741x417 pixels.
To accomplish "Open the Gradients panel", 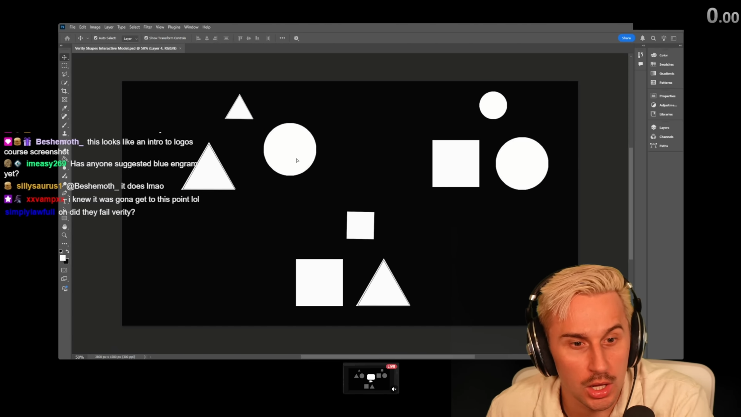I will pos(663,73).
